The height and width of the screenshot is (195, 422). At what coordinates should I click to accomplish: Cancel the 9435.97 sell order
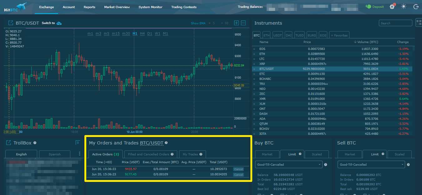pos(239,169)
